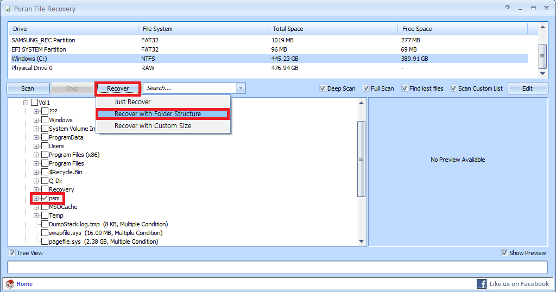Click the Free Space column header

463,29
